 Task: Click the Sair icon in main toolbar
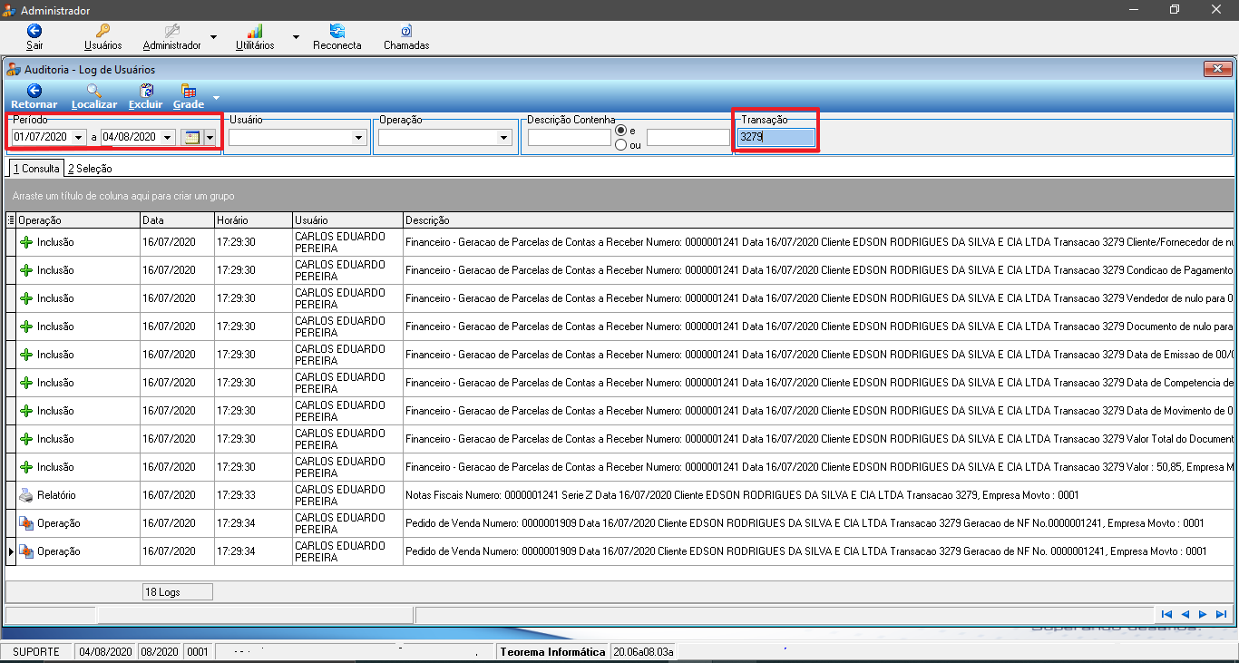pyautogui.click(x=34, y=31)
